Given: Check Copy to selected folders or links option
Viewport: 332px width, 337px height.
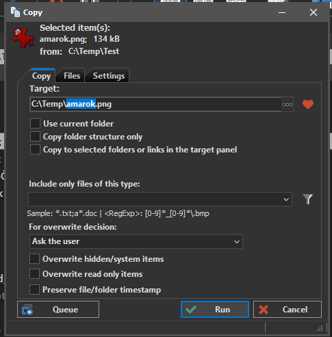Looking at the screenshot, I should pos(35,150).
